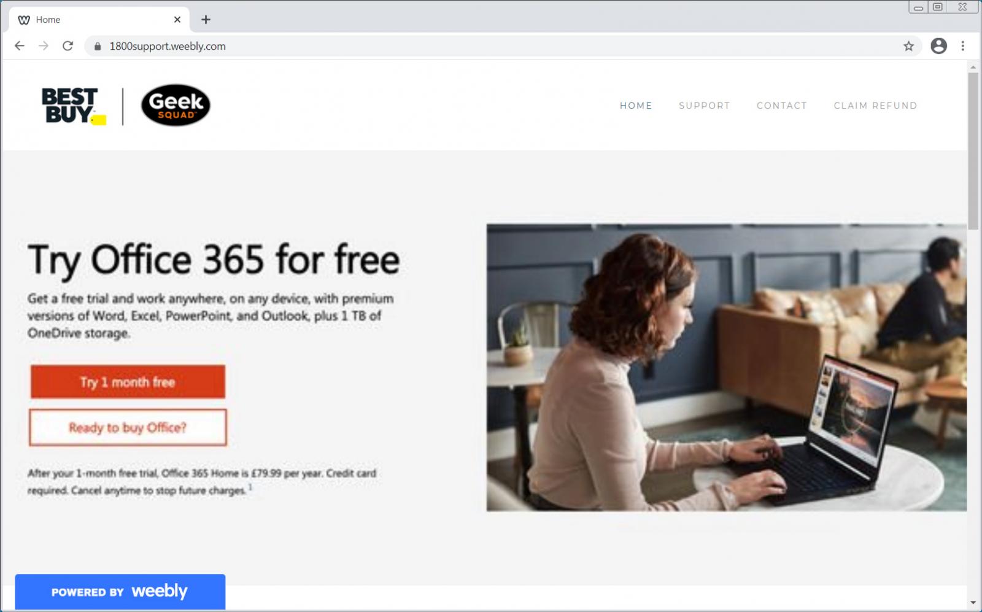Open the SUPPORT navigation item
This screenshot has width=982, height=612.
click(x=705, y=106)
